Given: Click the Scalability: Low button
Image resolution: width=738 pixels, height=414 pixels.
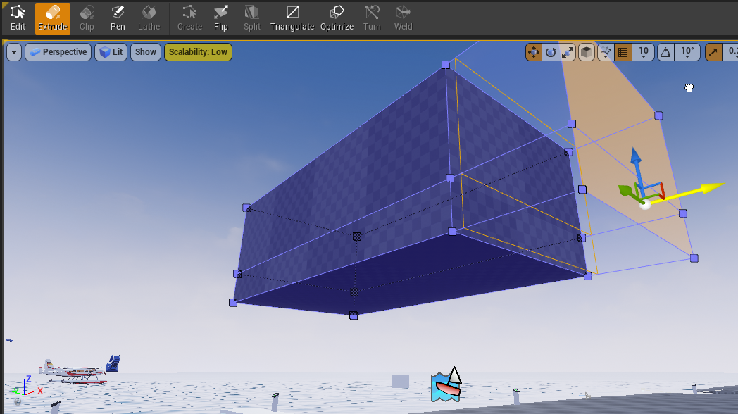Looking at the screenshot, I should click(198, 51).
